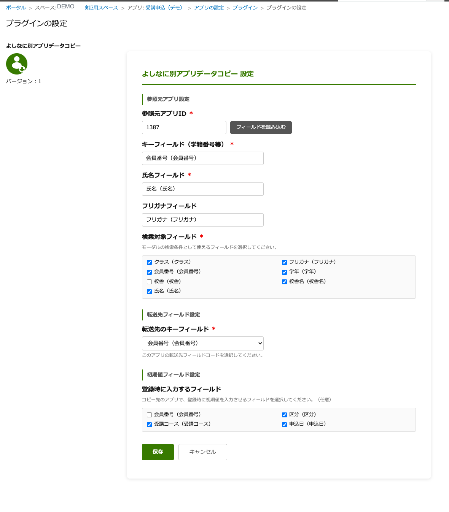Toggle the クラス（クラス） checkbox
The width and height of the screenshot is (449, 512).
149,262
